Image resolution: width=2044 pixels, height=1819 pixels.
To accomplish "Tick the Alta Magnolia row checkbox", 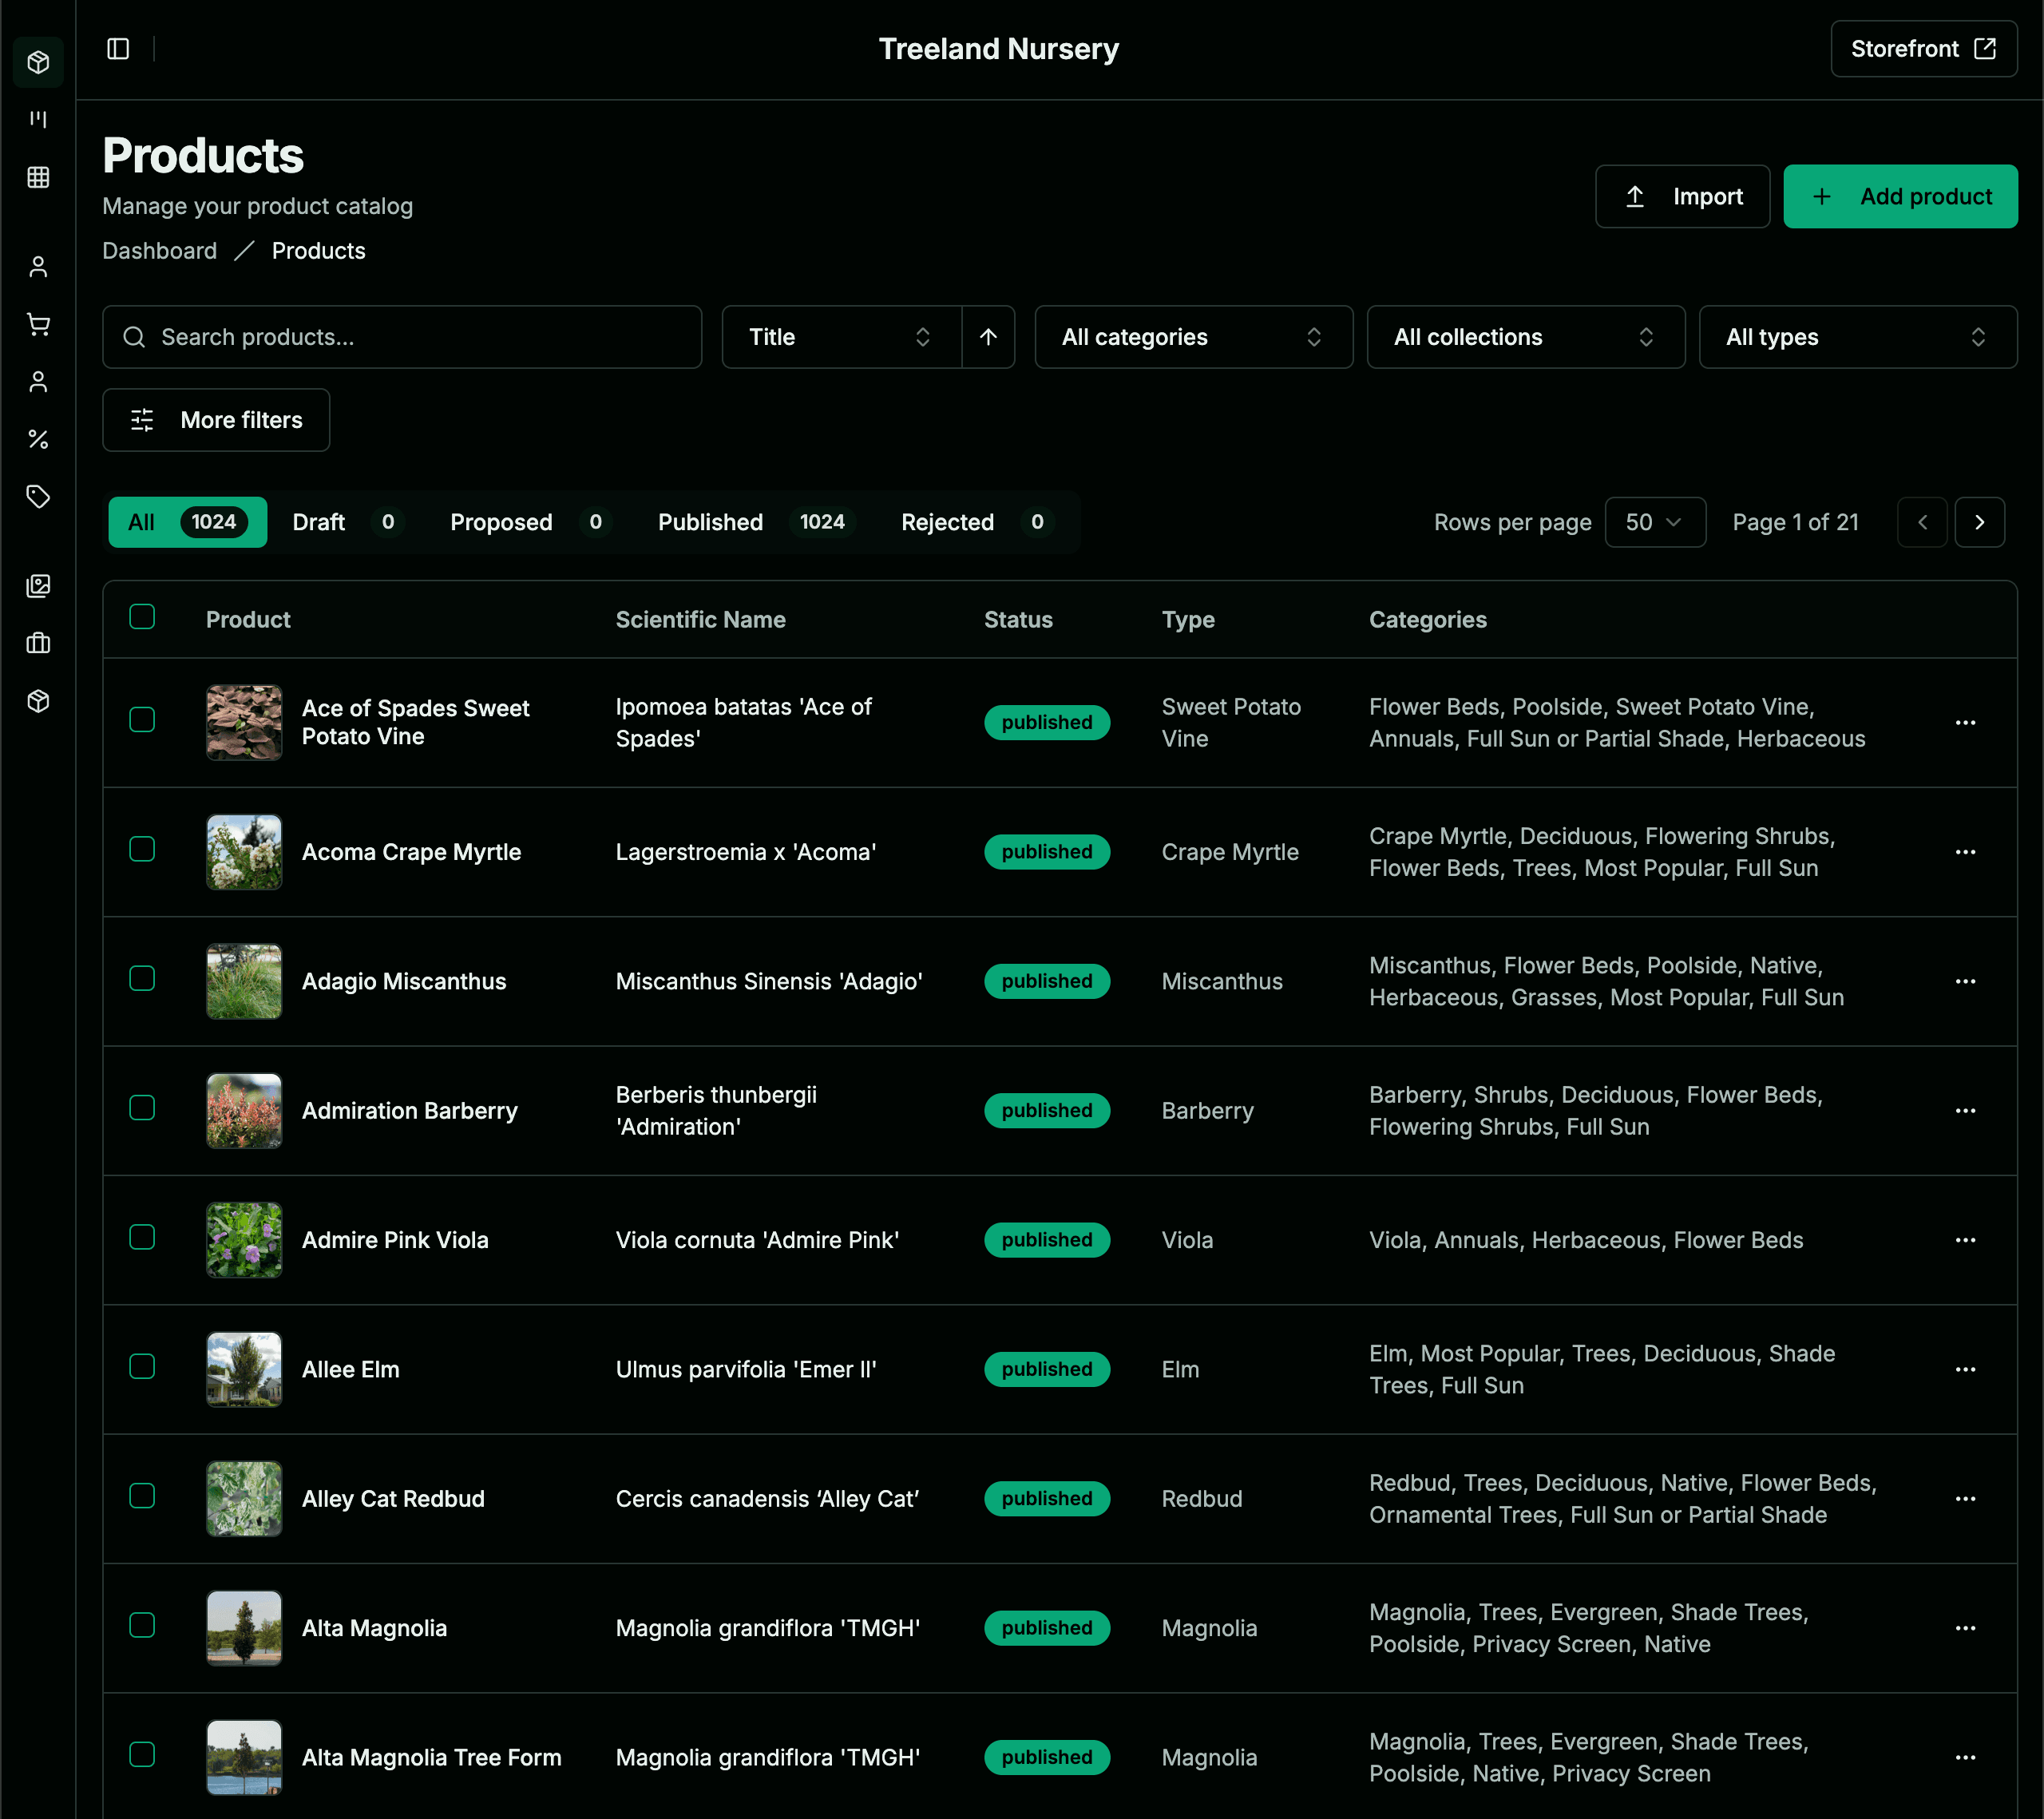I will (142, 1625).
